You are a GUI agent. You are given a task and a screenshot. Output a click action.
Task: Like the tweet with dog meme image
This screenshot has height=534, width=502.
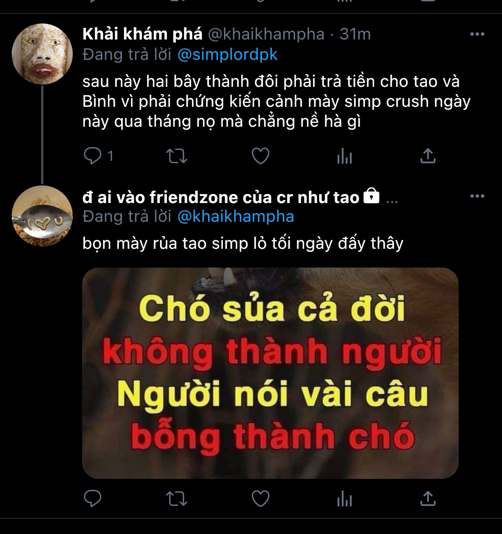click(x=260, y=498)
